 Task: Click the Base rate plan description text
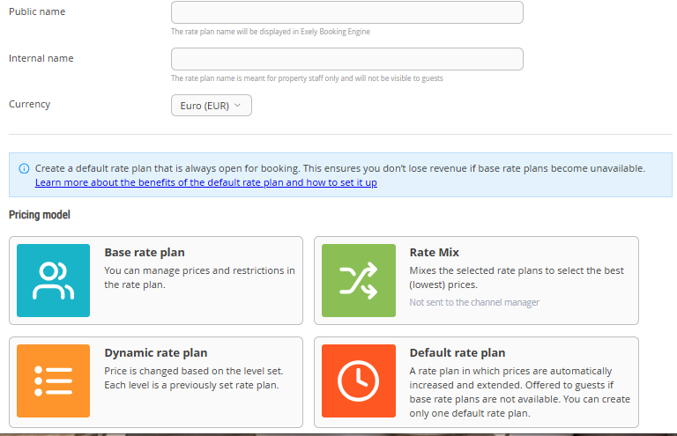(199, 277)
